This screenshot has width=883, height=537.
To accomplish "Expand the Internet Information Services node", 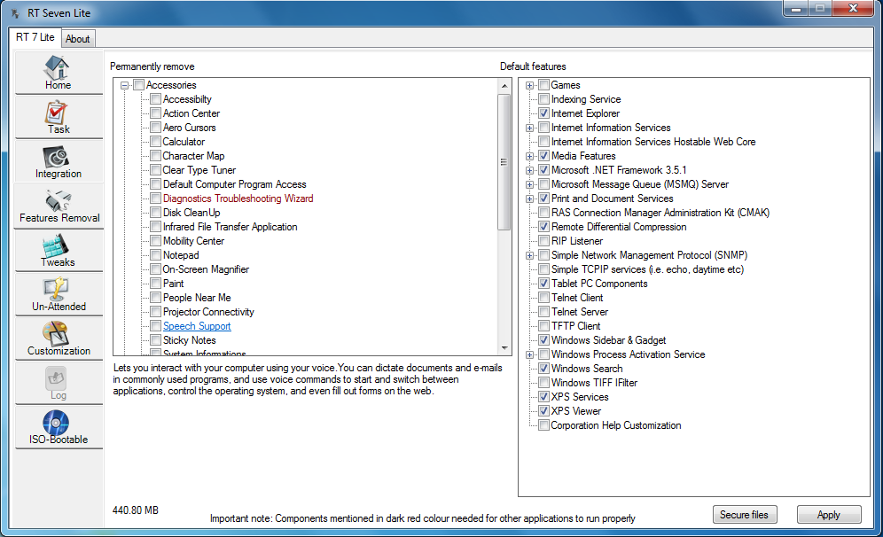I will click(x=529, y=128).
